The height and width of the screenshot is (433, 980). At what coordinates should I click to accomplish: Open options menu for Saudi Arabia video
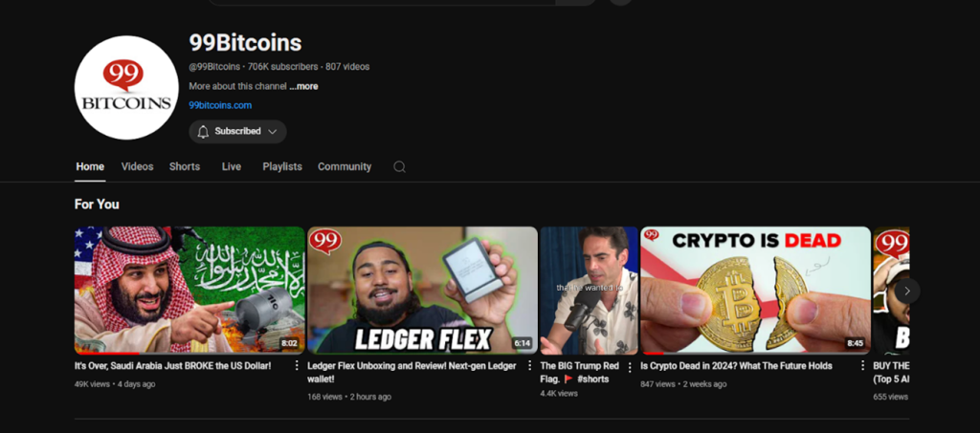pos(297,366)
